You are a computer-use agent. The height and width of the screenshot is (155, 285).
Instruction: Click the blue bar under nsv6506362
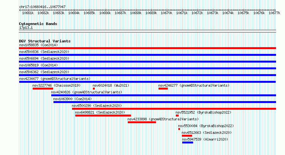click(147, 75)
